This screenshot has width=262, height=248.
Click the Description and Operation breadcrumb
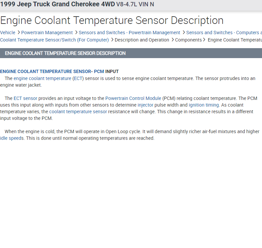click(142, 40)
